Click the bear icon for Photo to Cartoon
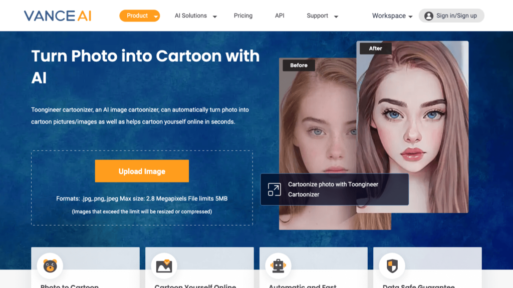 50,265
